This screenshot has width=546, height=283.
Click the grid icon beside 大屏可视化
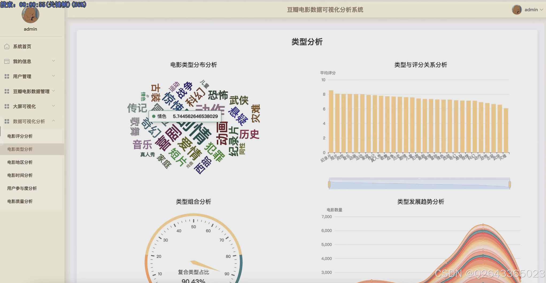coord(7,106)
